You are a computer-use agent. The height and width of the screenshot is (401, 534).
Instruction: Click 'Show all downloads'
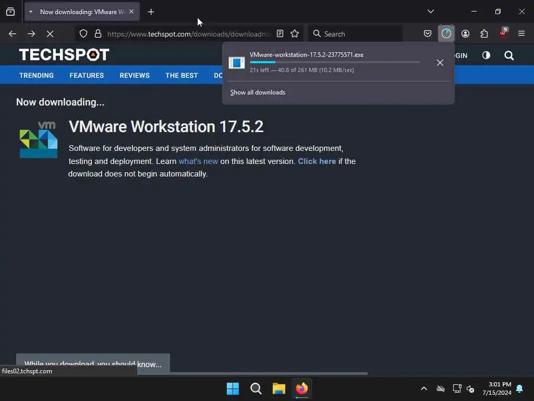(x=258, y=92)
